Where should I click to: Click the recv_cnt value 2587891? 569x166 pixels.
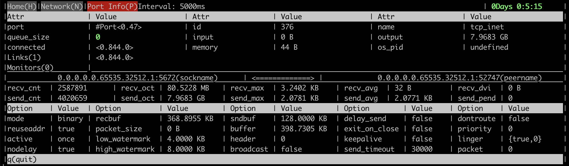pos(72,88)
